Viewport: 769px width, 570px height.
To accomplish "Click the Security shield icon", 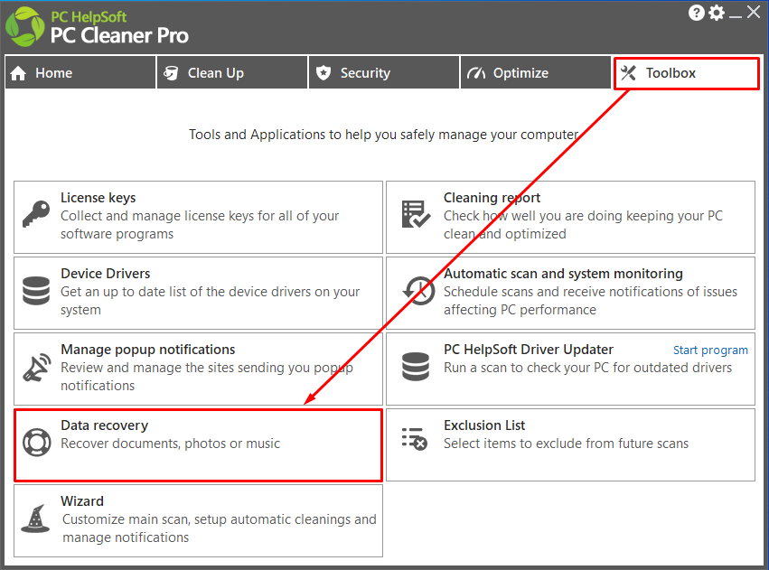I will pos(324,73).
